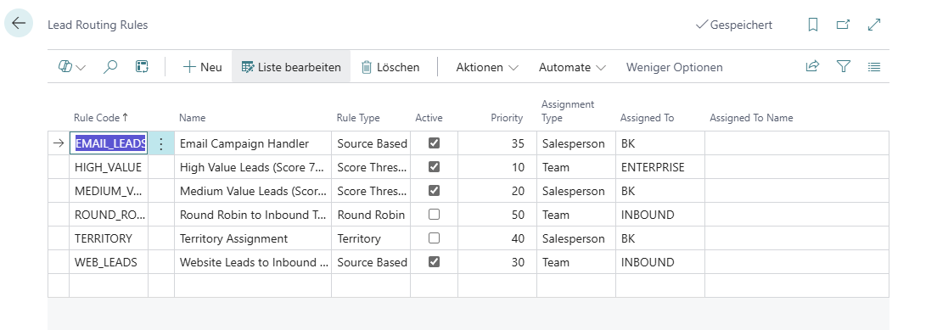Screen dimensions: 937x330
Task: Click the Name column header
Action: [193, 118]
